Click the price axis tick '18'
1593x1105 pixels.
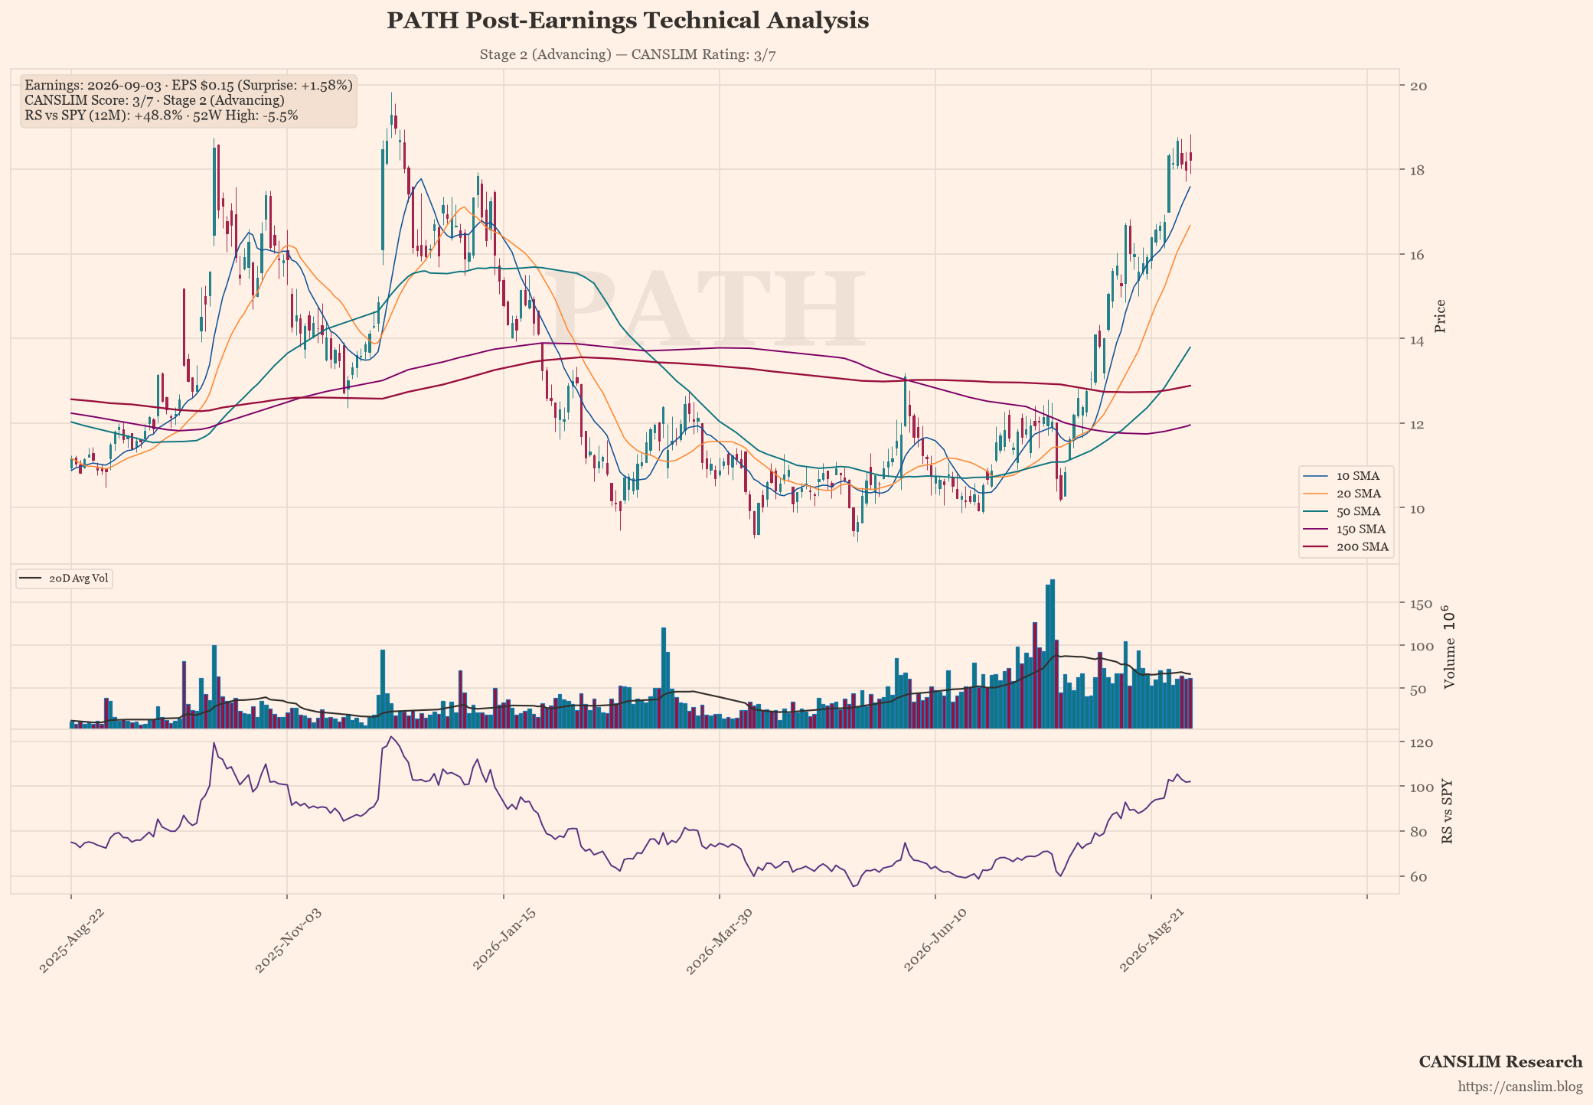[x=1418, y=170]
